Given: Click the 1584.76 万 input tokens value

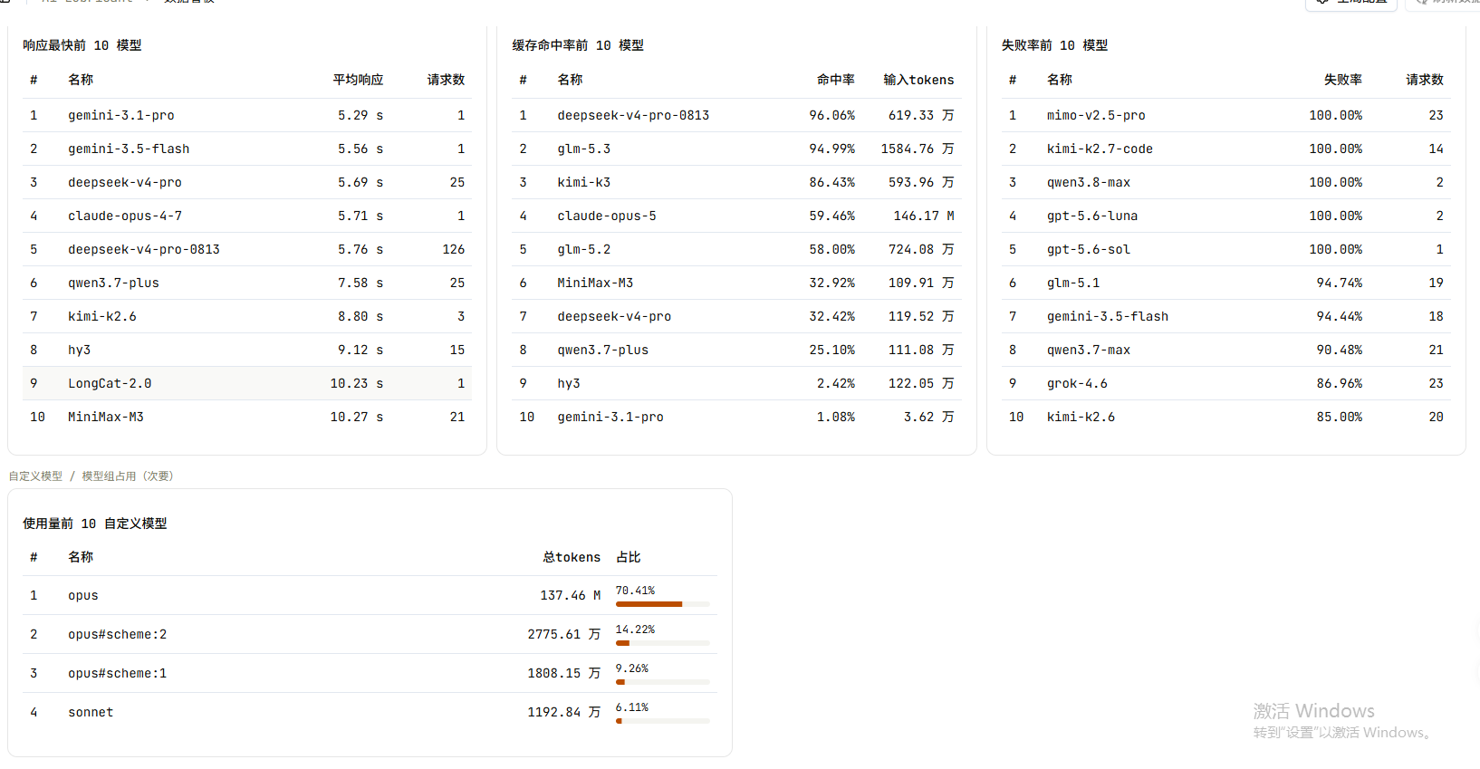Looking at the screenshot, I should point(918,149).
